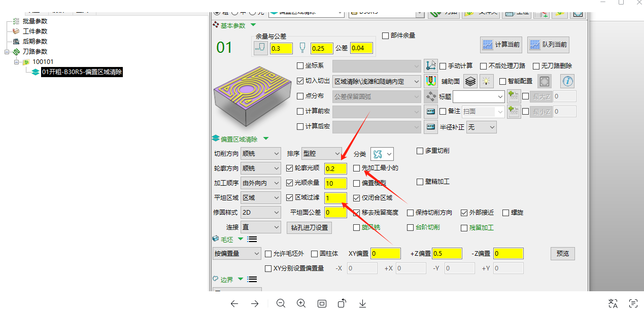Download the image with the download arrow icon
The width and height of the screenshot is (644, 309).
362,303
